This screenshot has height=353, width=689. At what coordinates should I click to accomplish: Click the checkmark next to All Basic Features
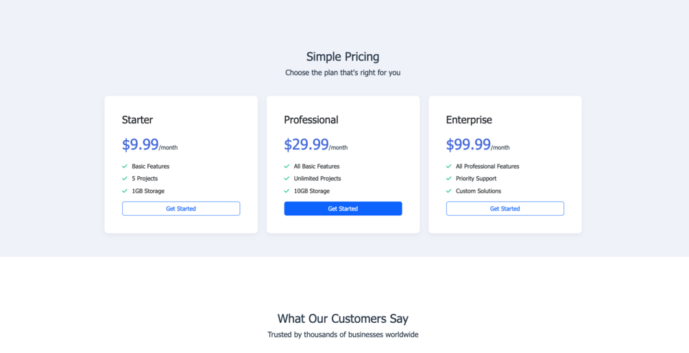point(287,167)
